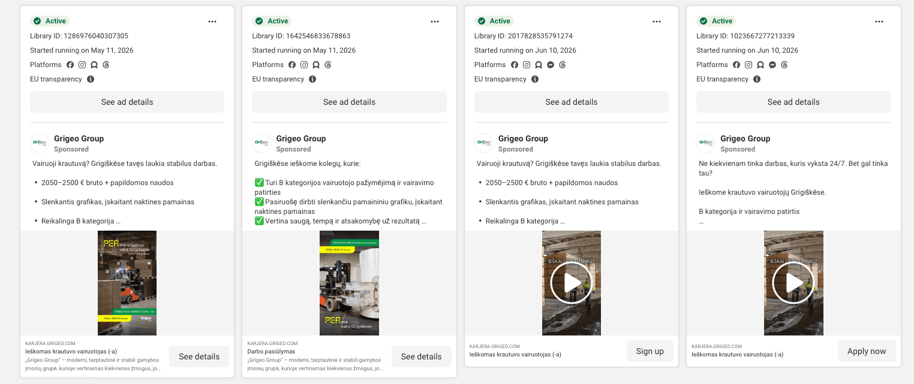Click "Library ID: 2017828535791274" text

(x=524, y=36)
